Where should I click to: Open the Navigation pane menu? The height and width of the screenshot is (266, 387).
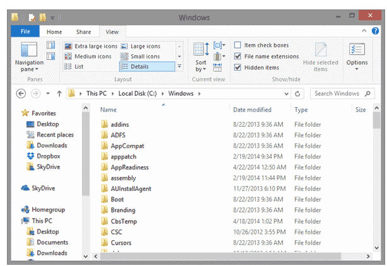coord(29,57)
